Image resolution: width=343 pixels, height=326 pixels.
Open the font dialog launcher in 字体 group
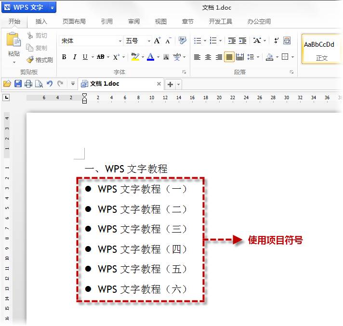click(x=184, y=72)
